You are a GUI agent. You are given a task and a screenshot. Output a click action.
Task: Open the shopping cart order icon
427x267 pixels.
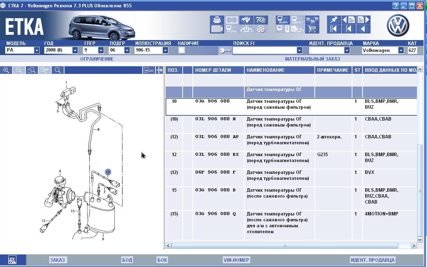[312, 29]
